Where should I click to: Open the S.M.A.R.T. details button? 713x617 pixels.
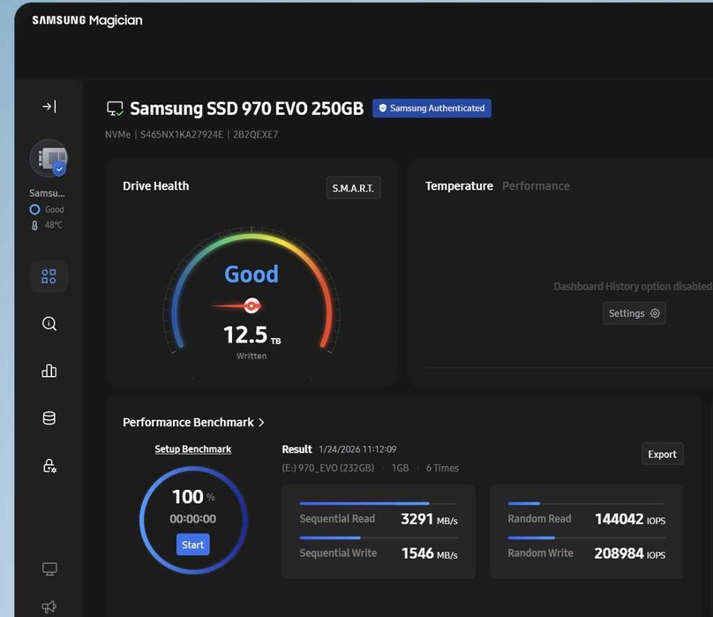[353, 188]
